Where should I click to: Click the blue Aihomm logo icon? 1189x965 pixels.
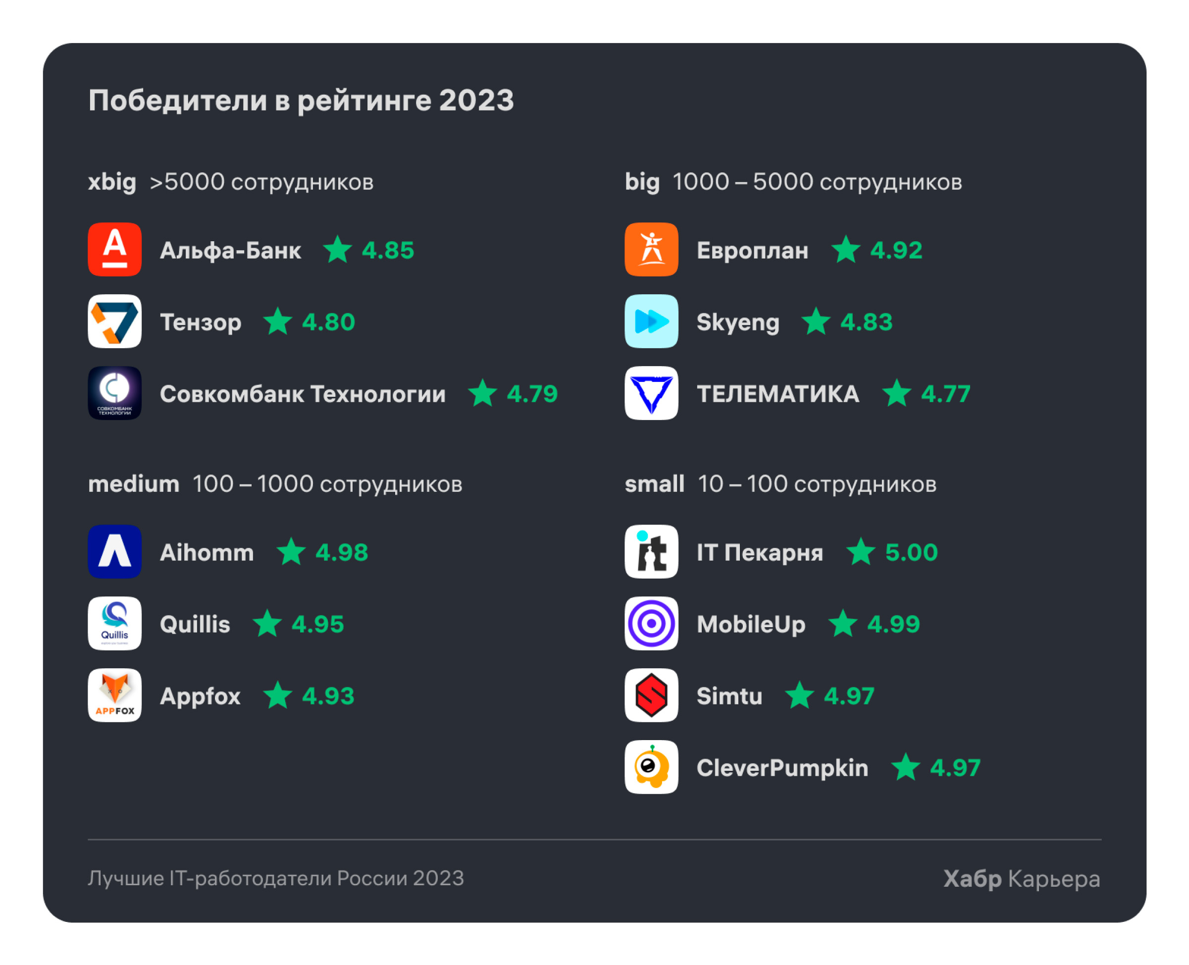tap(114, 551)
